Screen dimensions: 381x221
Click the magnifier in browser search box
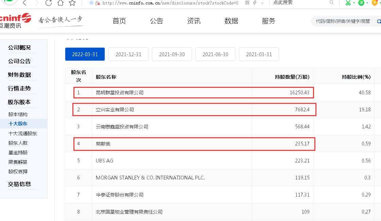pyautogui.click(x=331, y=2)
